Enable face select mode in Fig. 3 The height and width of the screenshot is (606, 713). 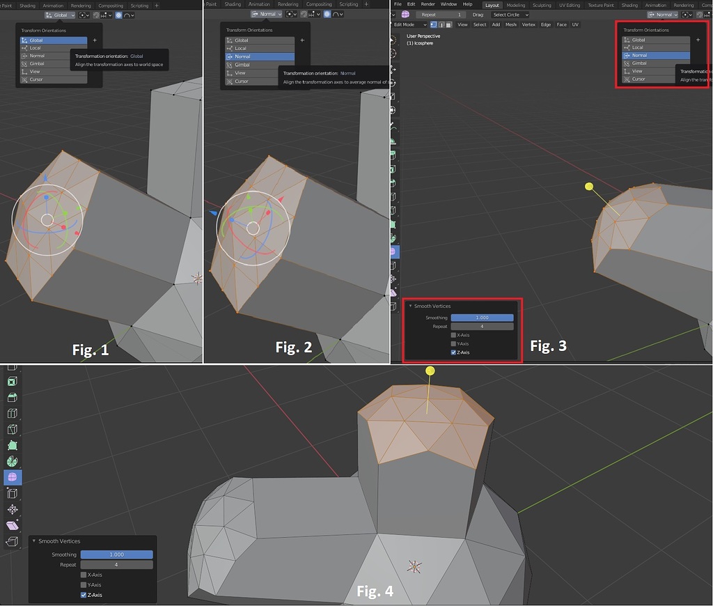pyautogui.click(x=449, y=24)
